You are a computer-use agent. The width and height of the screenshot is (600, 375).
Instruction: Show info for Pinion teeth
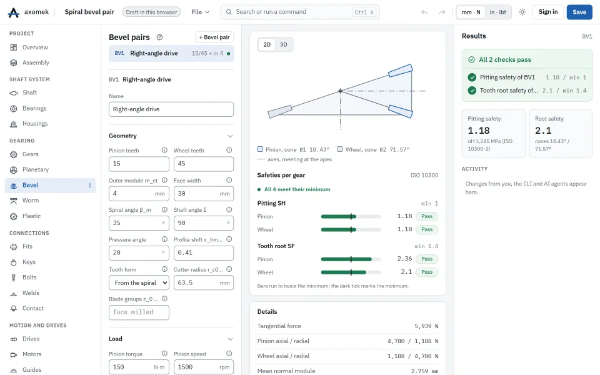(x=164, y=151)
